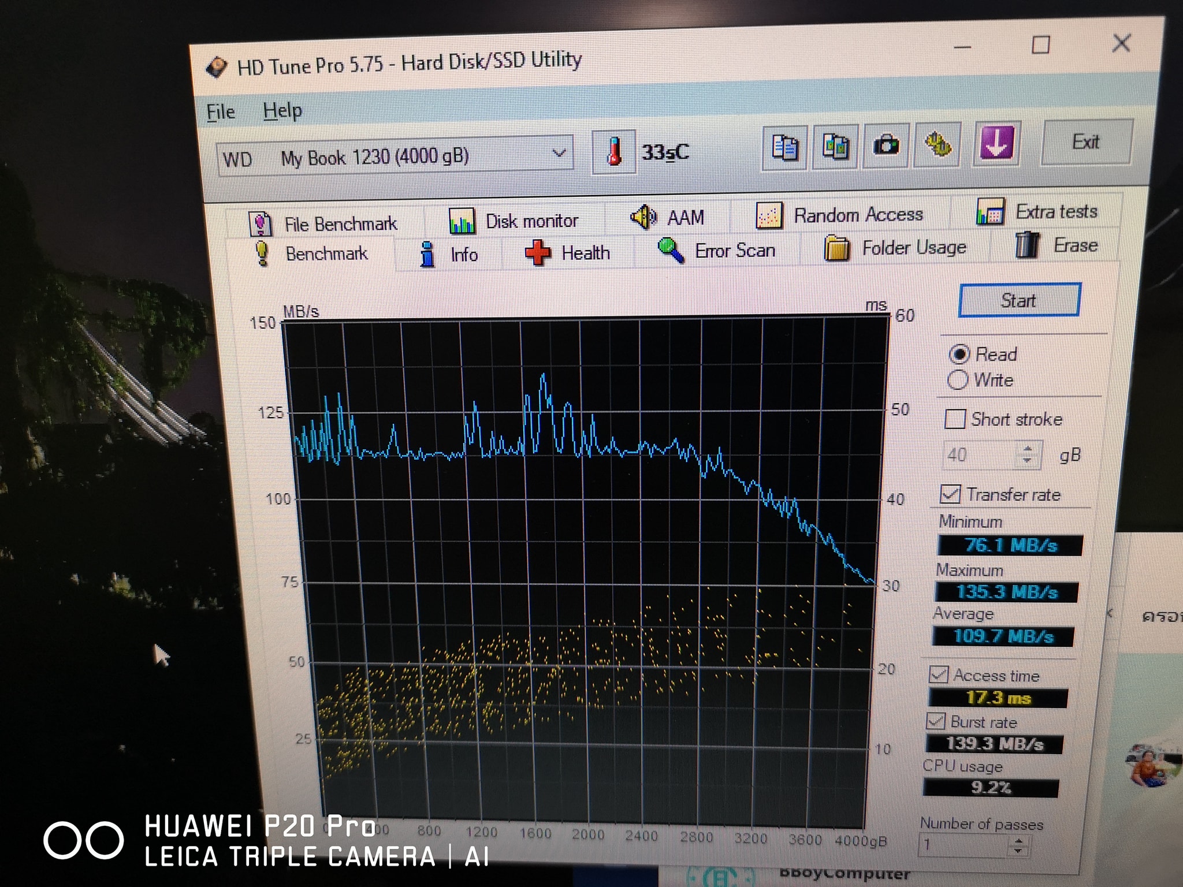Toggle the Access time checkbox
Image resolution: width=1183 pixels, height=887 pixels.
click(939, 675)
